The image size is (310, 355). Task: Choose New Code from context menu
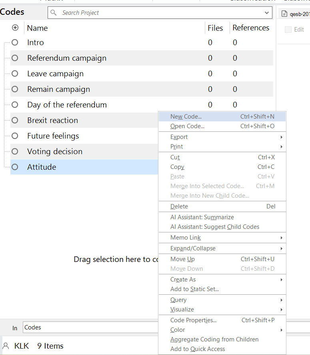(186, 117)
